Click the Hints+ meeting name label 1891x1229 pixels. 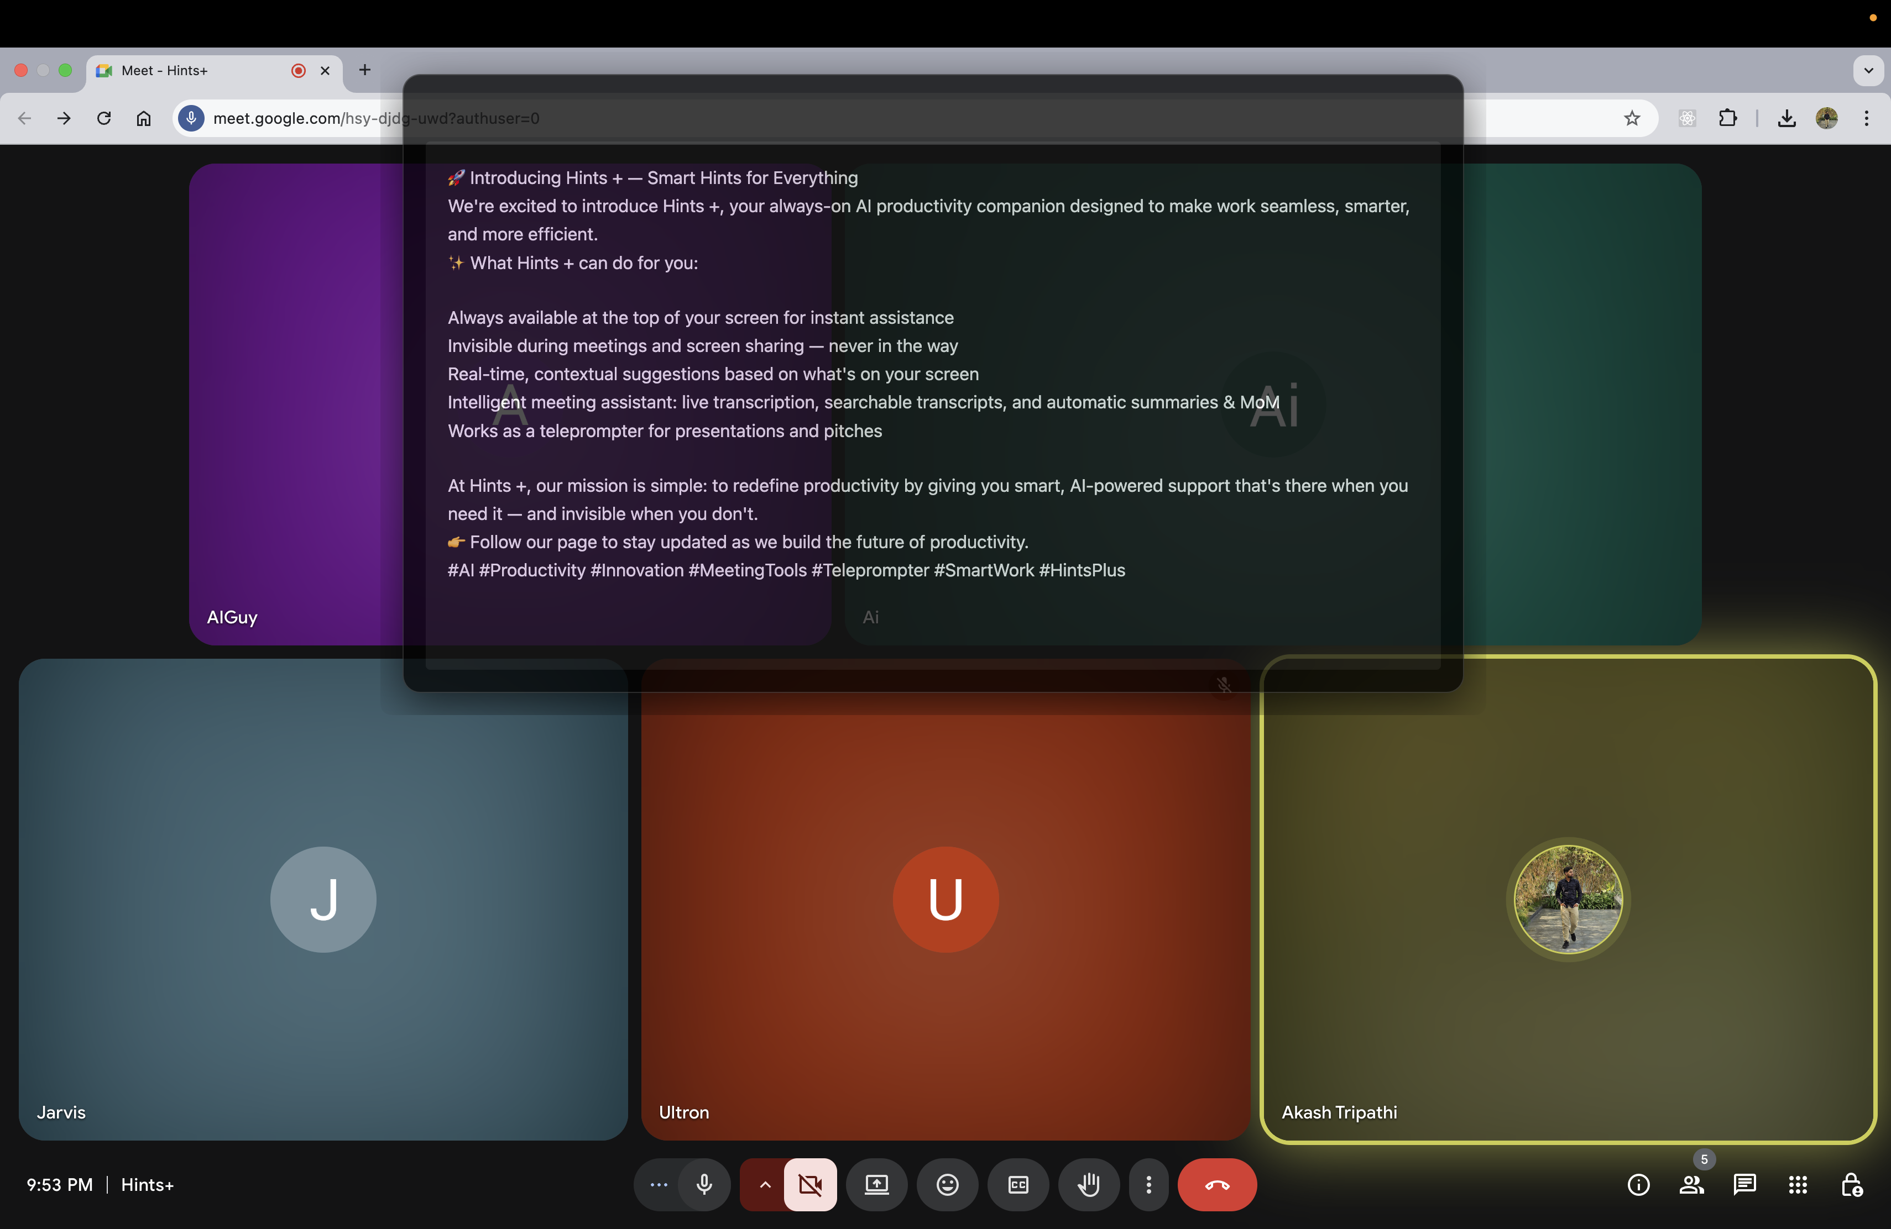(x=147, y=1185)
